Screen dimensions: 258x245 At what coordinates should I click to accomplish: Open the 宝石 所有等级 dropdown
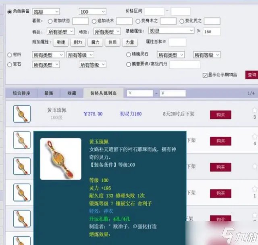92,64
